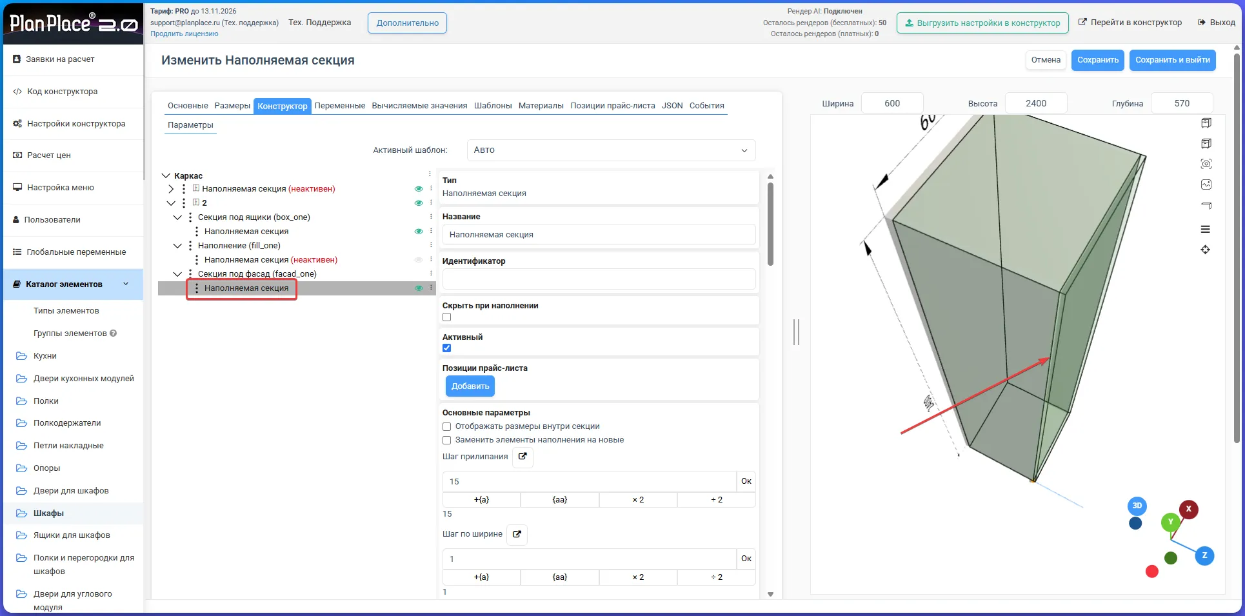The image size is (1245, 616).
Task: Click help icon beside Группы элементов
Action: pos(113,333)
